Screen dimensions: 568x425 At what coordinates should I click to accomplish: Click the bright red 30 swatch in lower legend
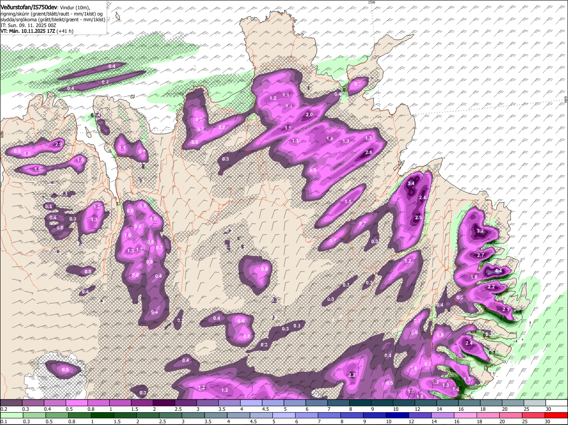pyautogui.click(x=556, y=415)
